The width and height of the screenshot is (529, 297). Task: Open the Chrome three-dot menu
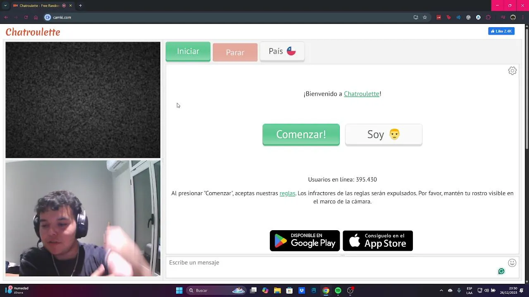tap(522, 17)
